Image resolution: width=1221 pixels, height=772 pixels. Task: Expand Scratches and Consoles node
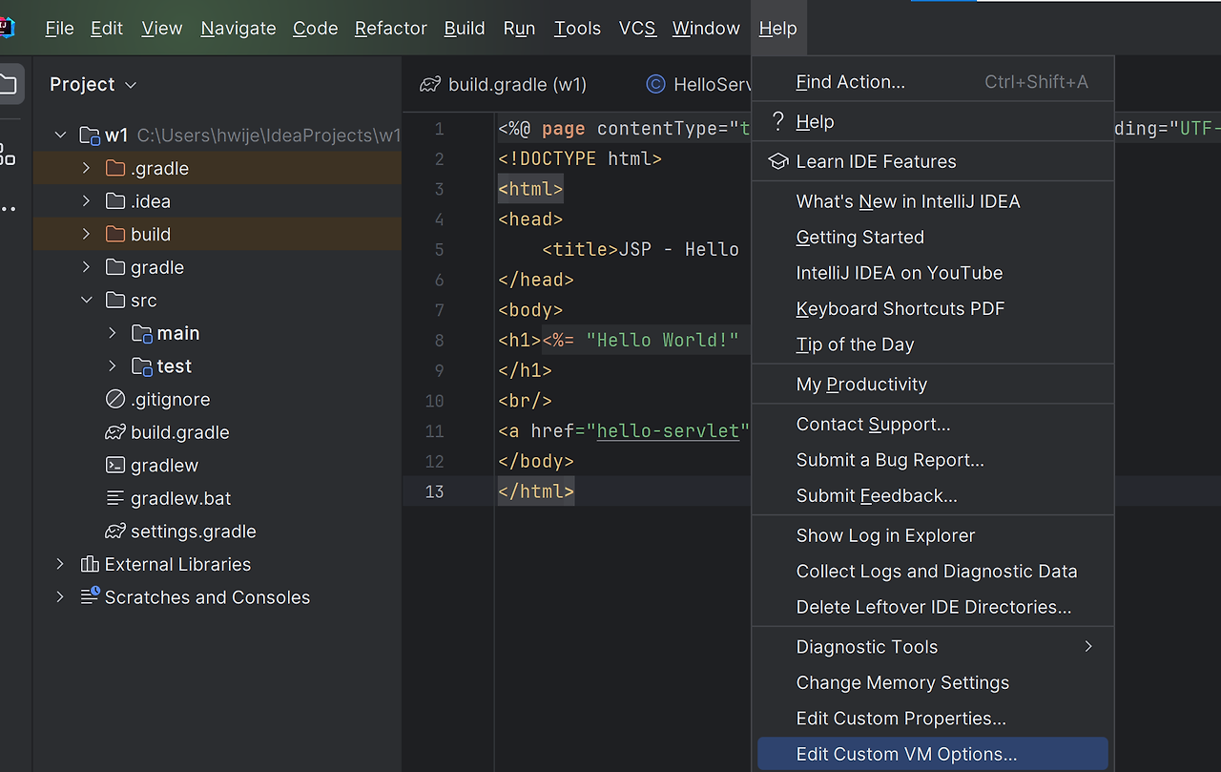tap(61, 597)
